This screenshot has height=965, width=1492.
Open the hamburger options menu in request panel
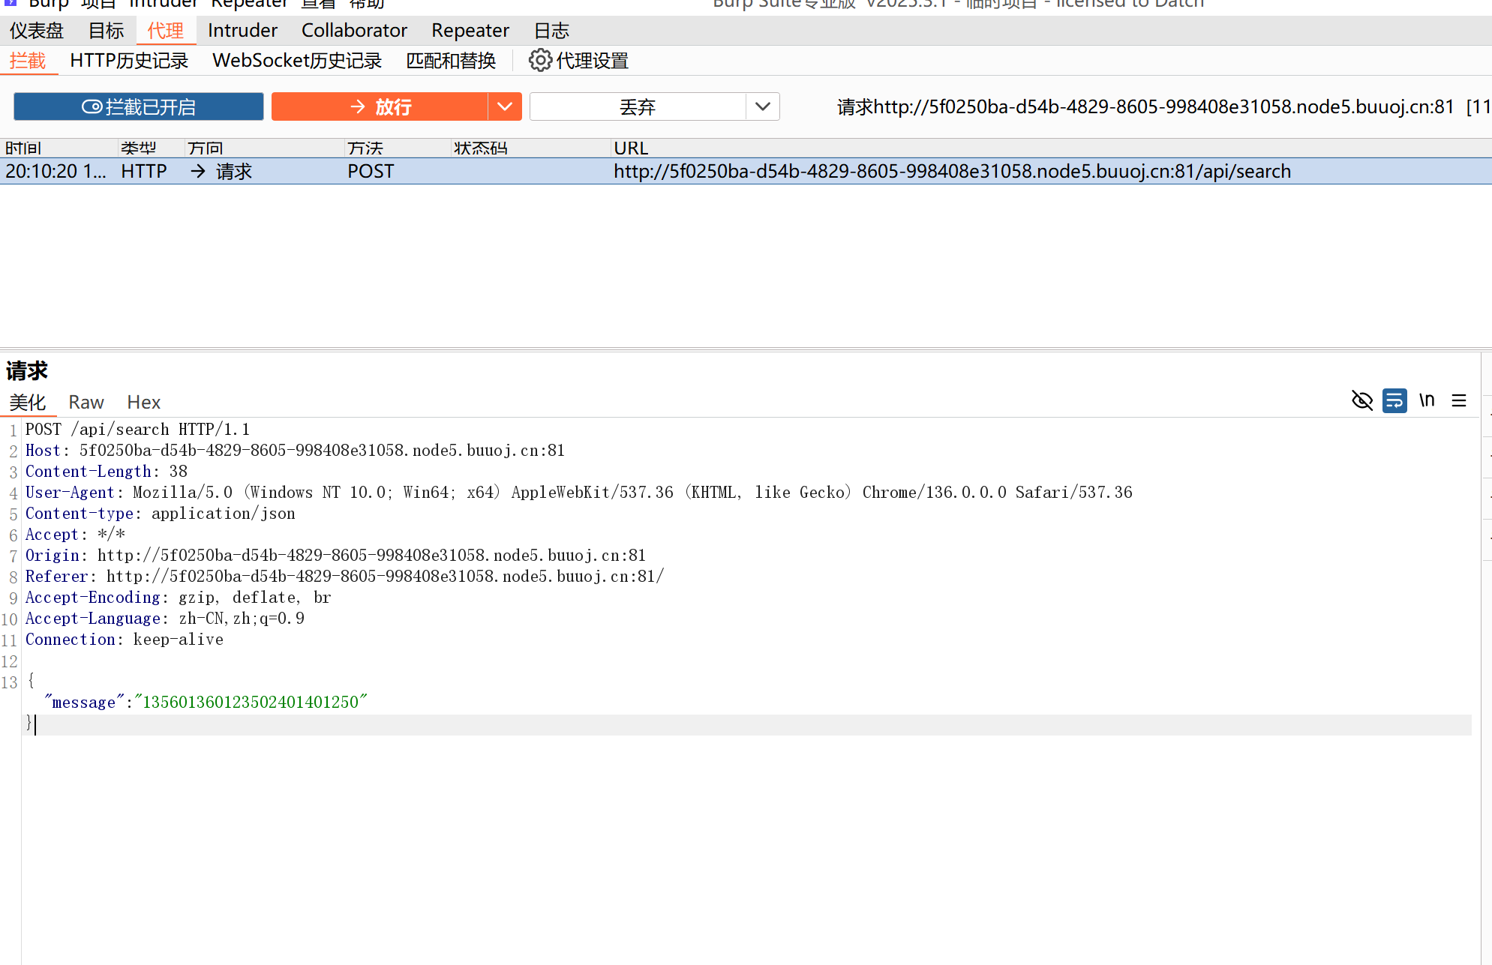click(x=1459, y=400)
